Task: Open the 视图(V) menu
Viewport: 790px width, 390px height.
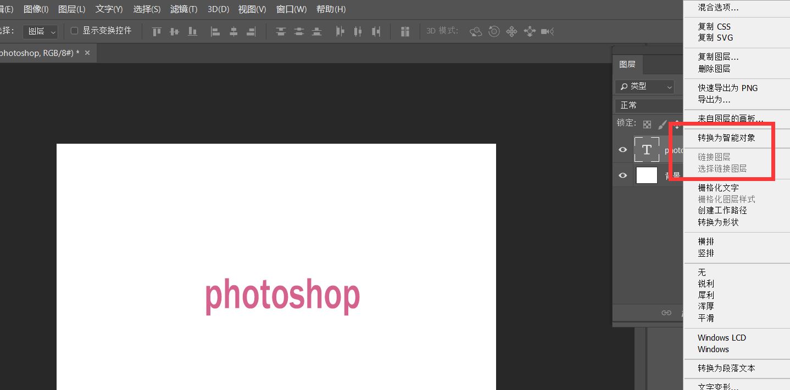Action: [x=252, y=9]
